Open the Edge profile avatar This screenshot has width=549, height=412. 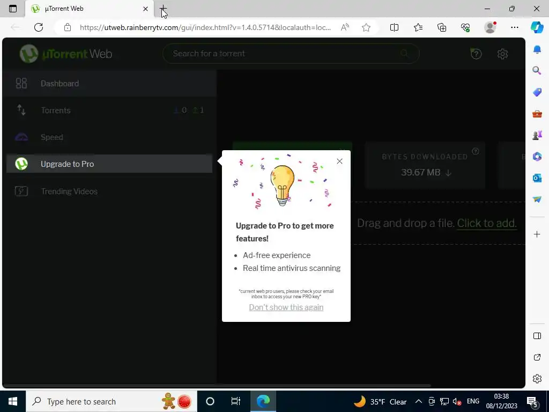(x=490, y=27)
